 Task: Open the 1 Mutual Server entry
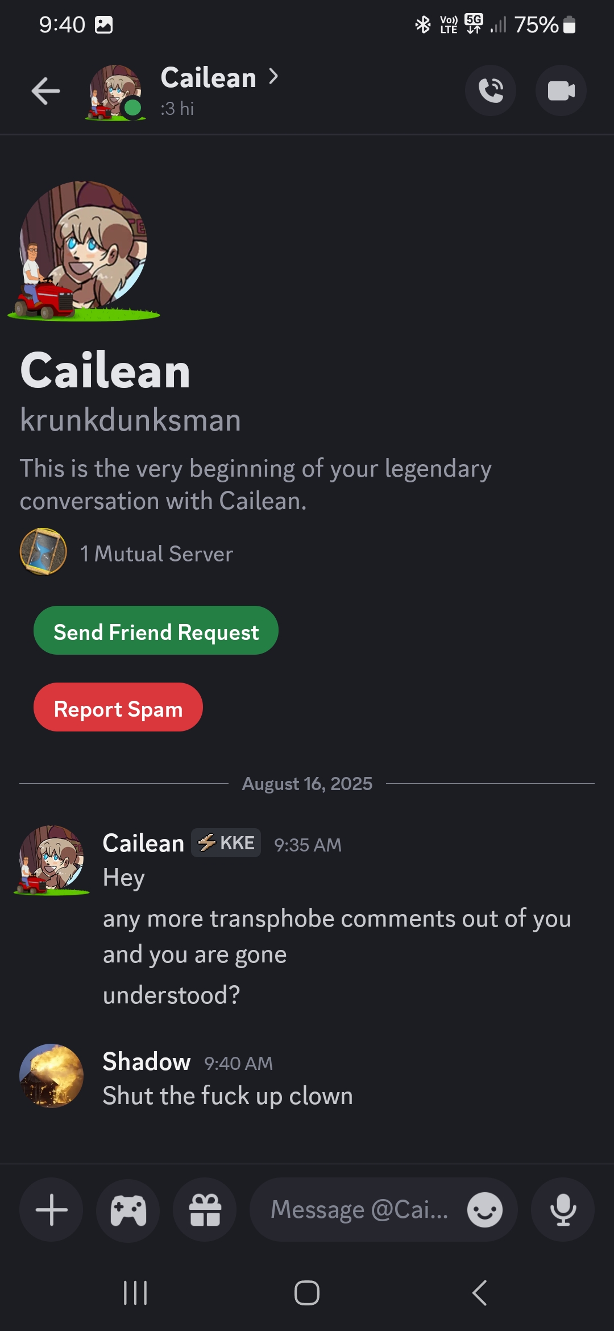(x=127, y=553)
